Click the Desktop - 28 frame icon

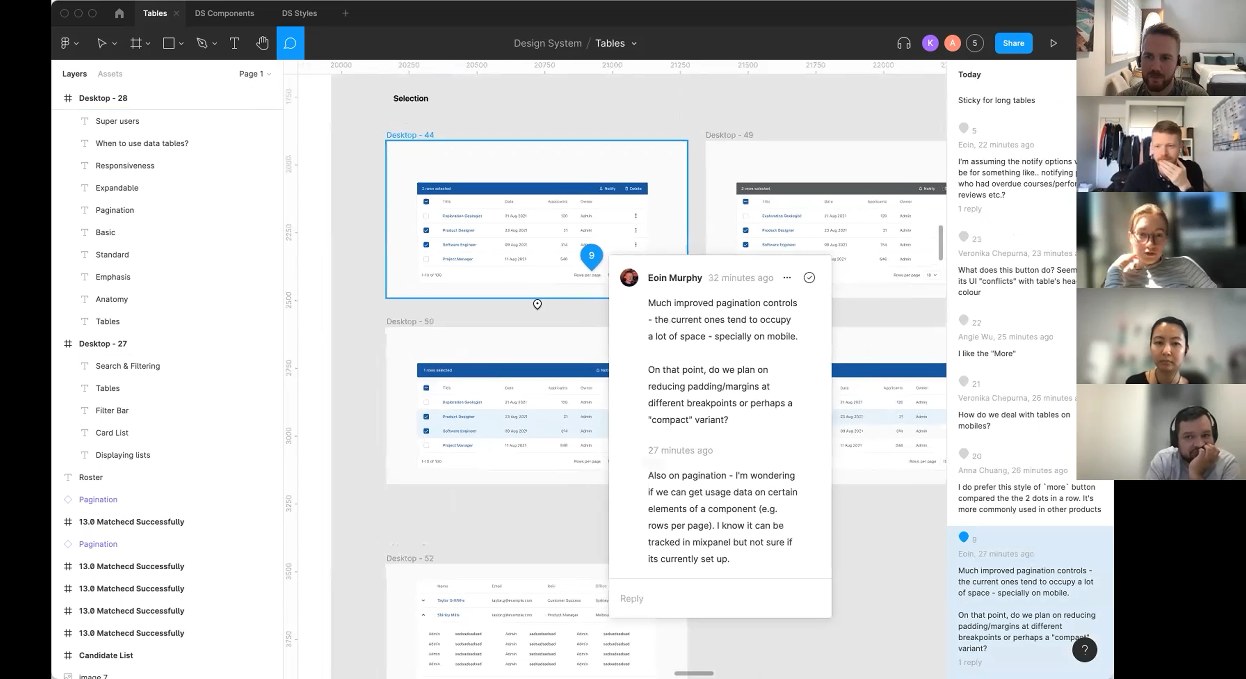point(68,98)
